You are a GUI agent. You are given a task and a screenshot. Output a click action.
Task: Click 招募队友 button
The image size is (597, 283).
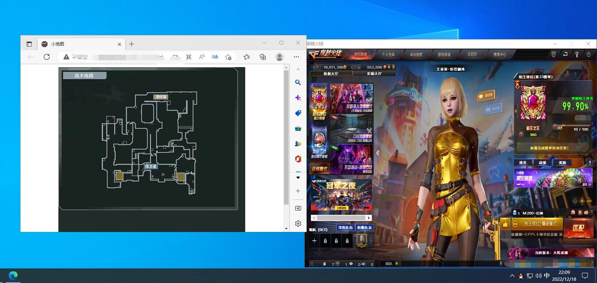365,228
